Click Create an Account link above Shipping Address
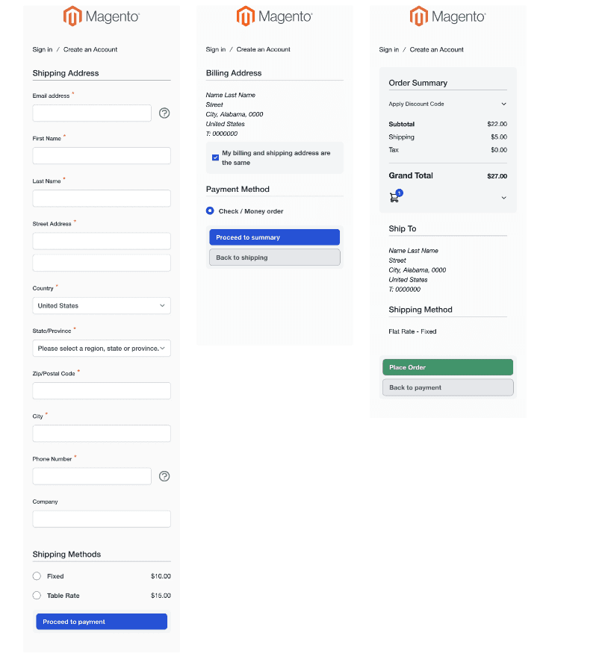 (90, 50)
